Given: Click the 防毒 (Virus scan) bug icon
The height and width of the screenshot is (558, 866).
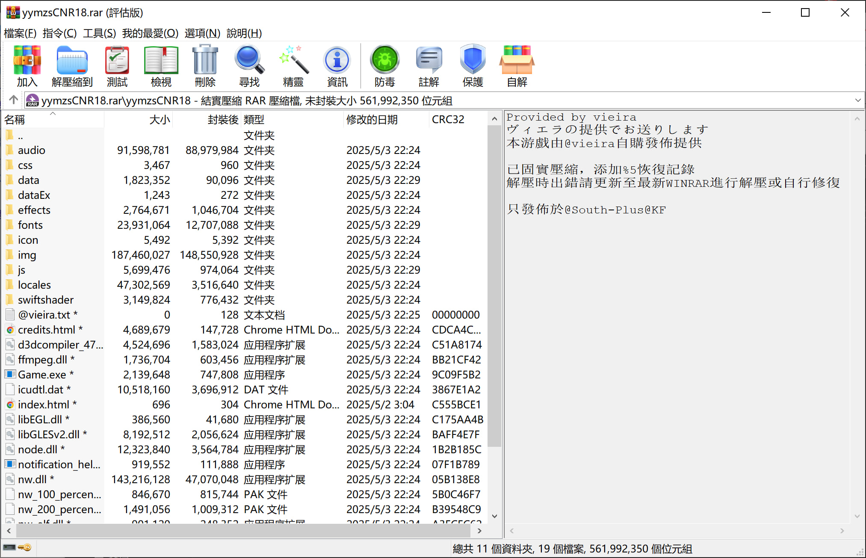Looking at the screenshot, I should (384, 60).
